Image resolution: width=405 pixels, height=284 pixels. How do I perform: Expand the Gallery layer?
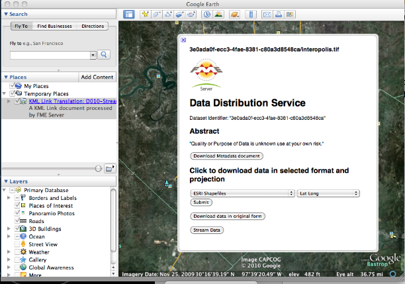(x=9, y=260)
